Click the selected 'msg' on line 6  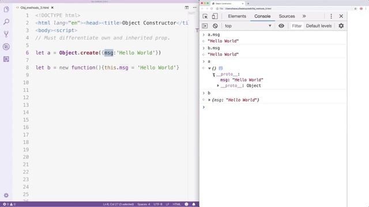(109, 53)
